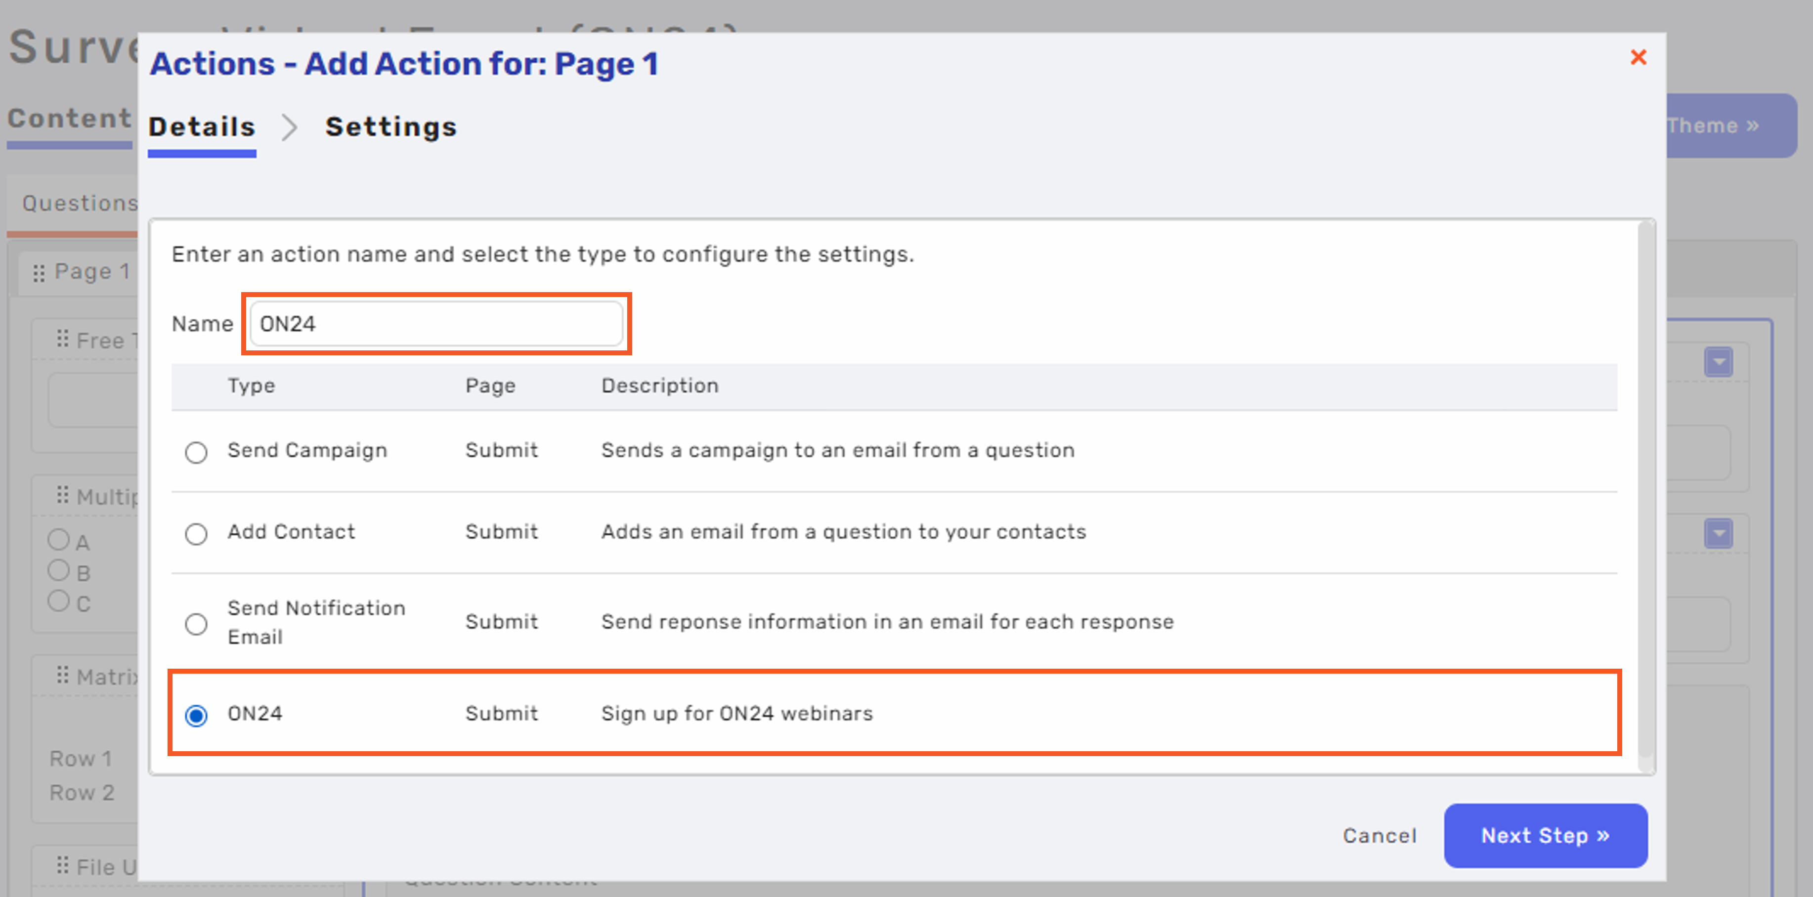
Task: Click 'Sign up for ON24 webinars' description
Action: pos(737,713)
